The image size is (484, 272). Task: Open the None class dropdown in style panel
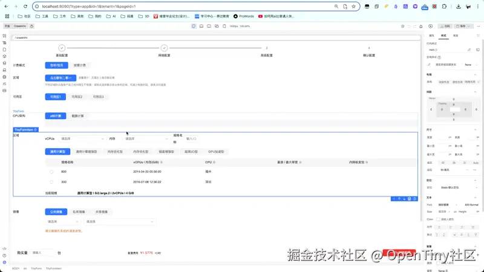[471, 65]
